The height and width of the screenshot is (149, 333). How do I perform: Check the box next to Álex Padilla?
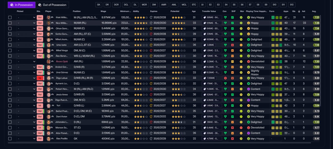coord(10,139)
